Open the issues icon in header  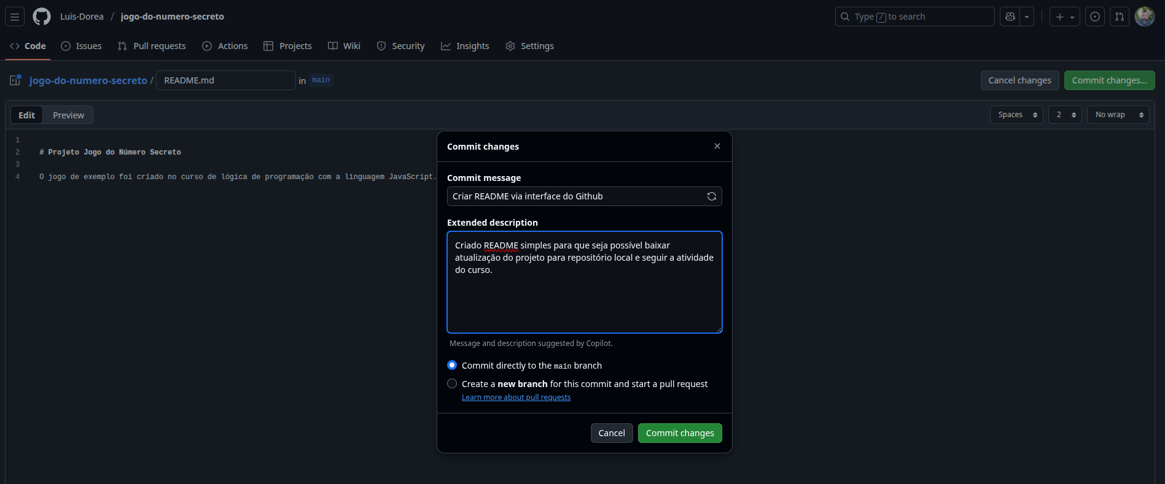[1094, 17]
